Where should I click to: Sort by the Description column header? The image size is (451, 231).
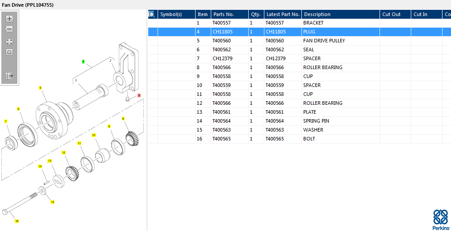341,14
